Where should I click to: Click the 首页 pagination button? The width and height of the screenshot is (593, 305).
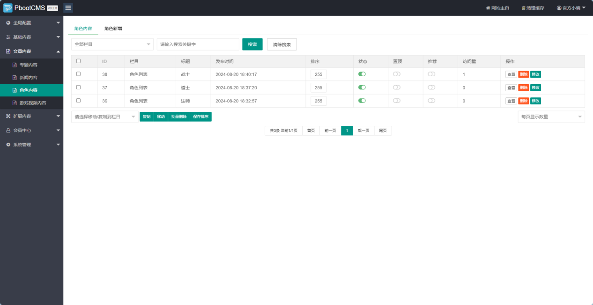pyautogui.click(x=311, y=131)
